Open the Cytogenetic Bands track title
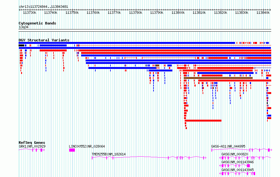The image size is (280, 177). (x=37, y=23)
